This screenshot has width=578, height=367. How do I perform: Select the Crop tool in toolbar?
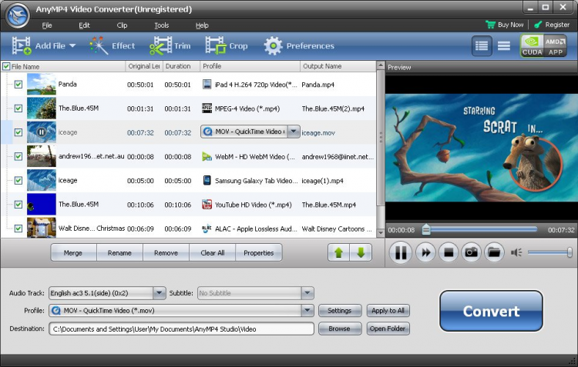[x=215, y=46]
